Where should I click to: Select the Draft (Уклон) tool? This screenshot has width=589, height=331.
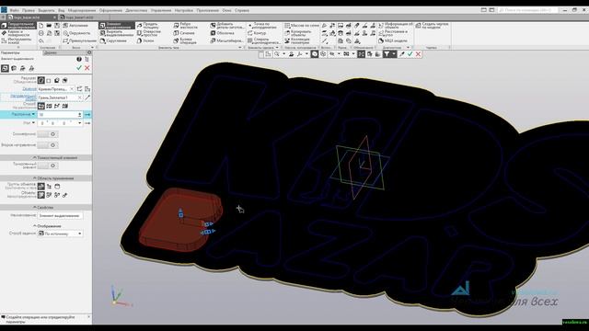tap(145, 40)
